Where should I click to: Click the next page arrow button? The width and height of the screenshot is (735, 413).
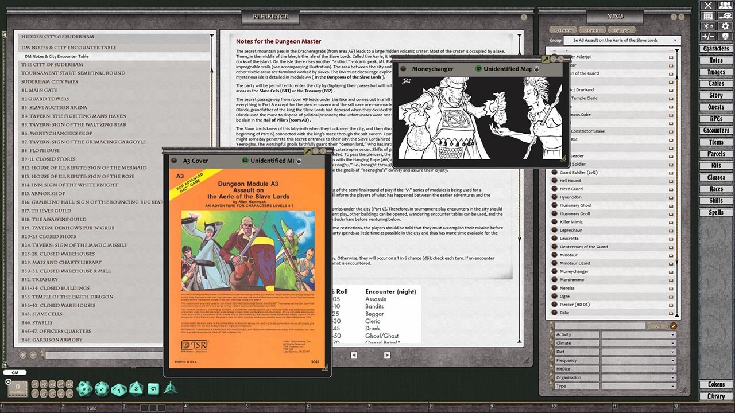click(387, 355)
